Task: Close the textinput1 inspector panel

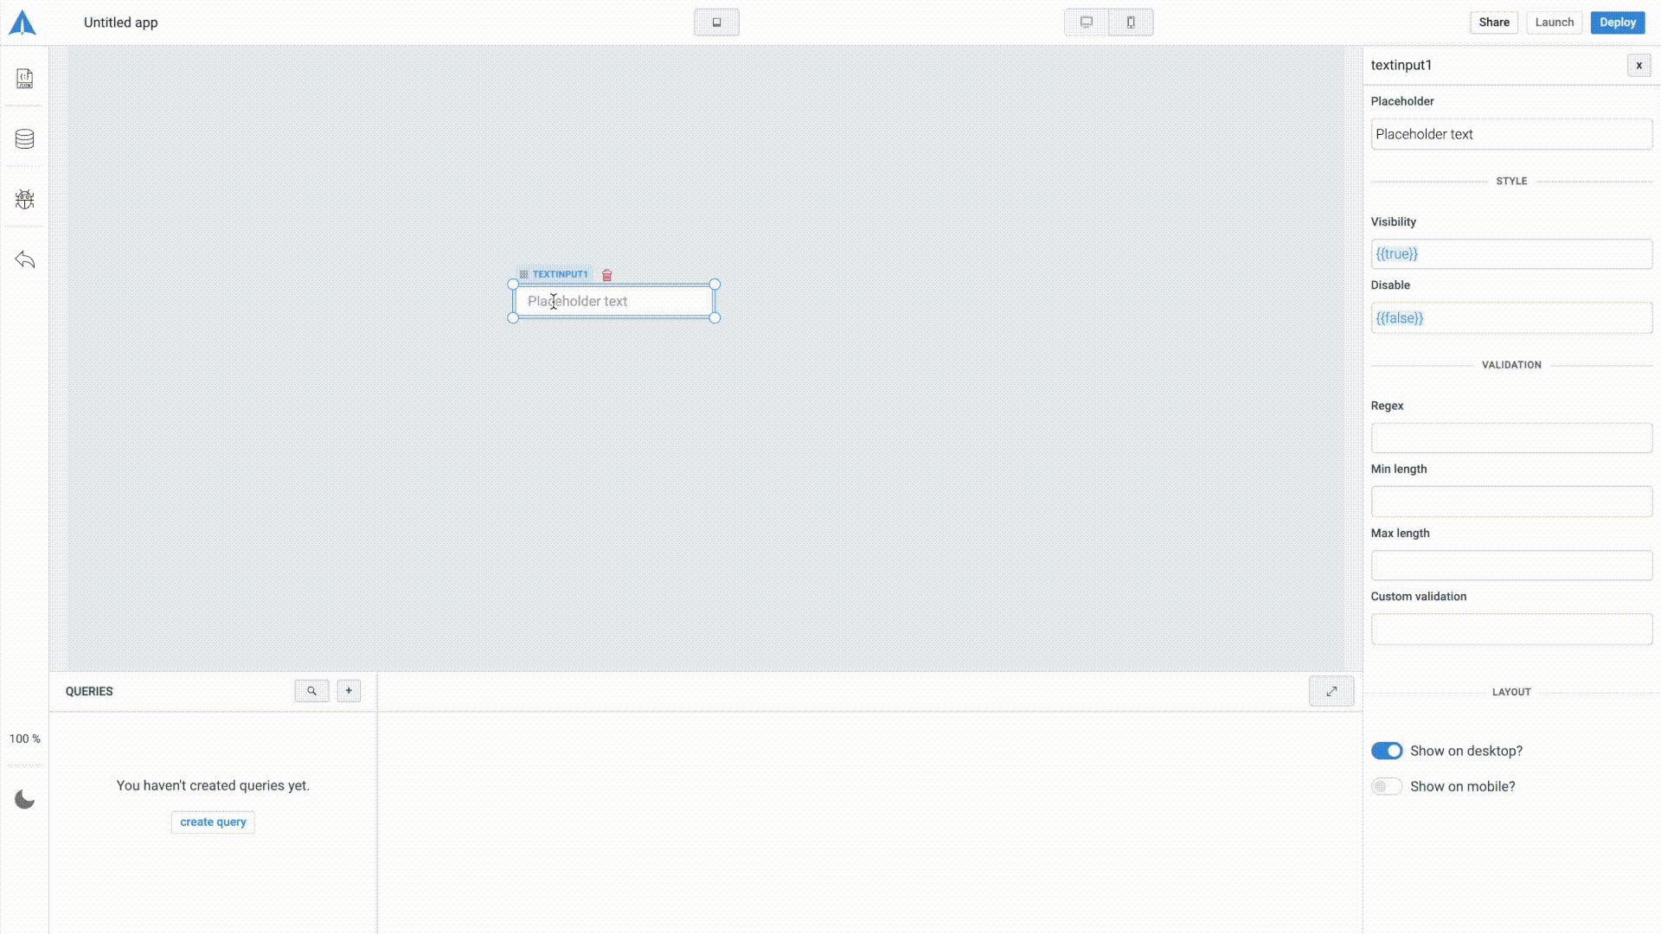Action: point(1639,65)
